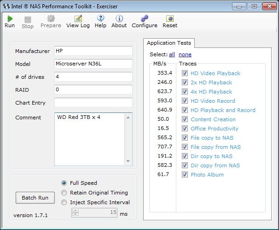Toggle the Office Productivity checkbox
Viewport: 279px width, 230px height.
point(185,129)
